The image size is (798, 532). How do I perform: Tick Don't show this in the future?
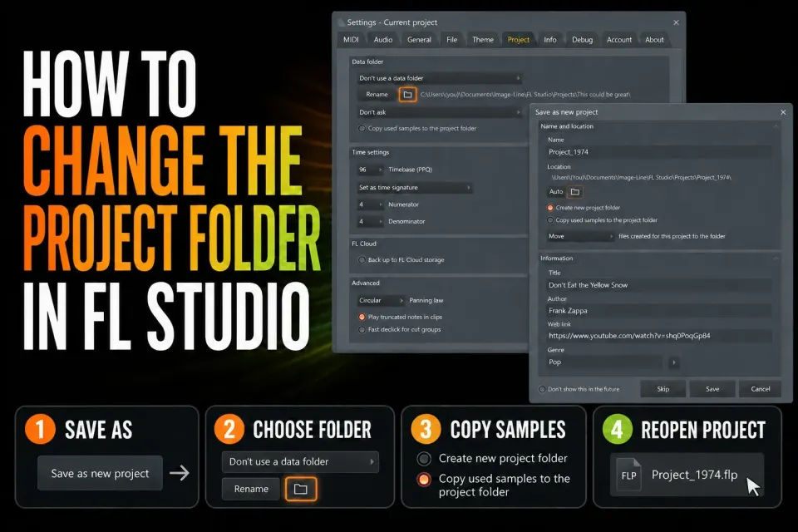point(542,390)
